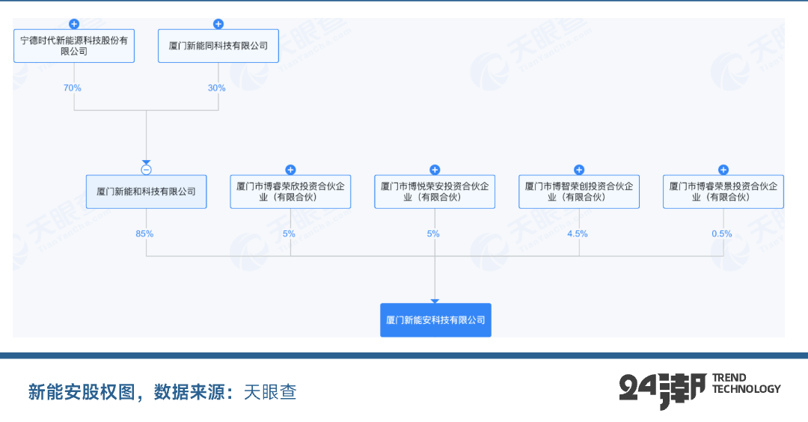Collapse minus icon above 厦门新能和科技有限公司
The width and height of the screenshot is (808, 422).
(x=147, y=170)
